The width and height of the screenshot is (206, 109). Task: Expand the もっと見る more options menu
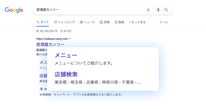pos(137,22)
